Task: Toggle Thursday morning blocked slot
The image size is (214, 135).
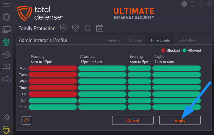Action: 53,88
